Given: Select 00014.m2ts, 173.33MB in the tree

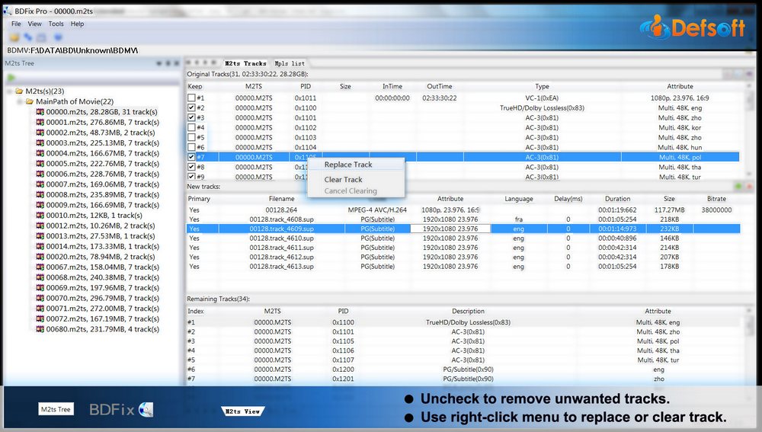Looking at the screenshot, I should click(x=103, y=246).
